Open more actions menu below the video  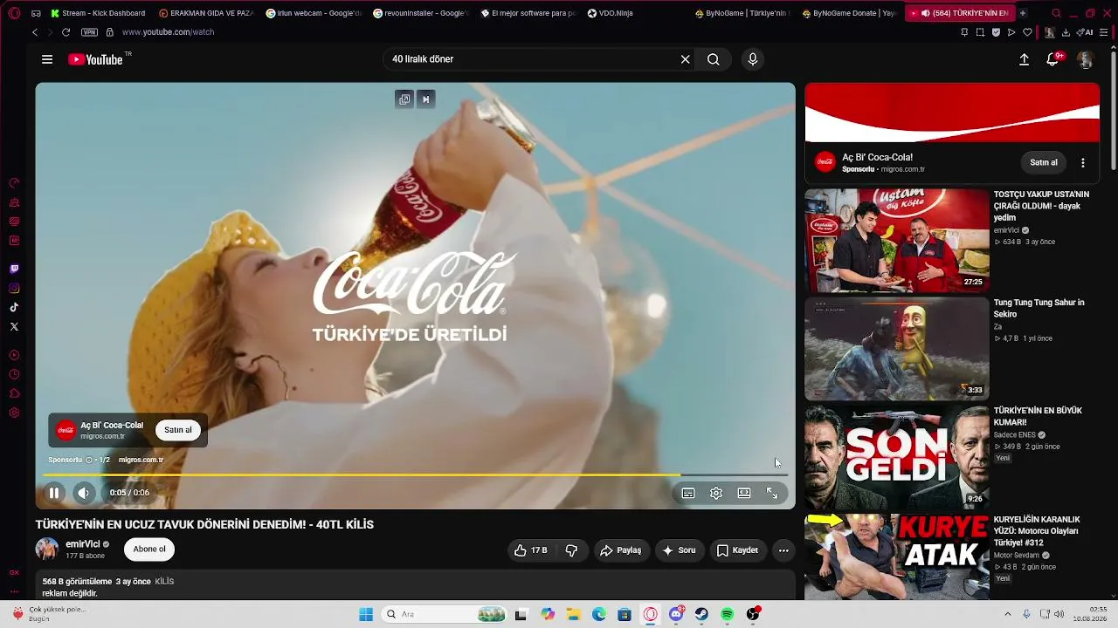pyautogui.click(x=783, y=550)
